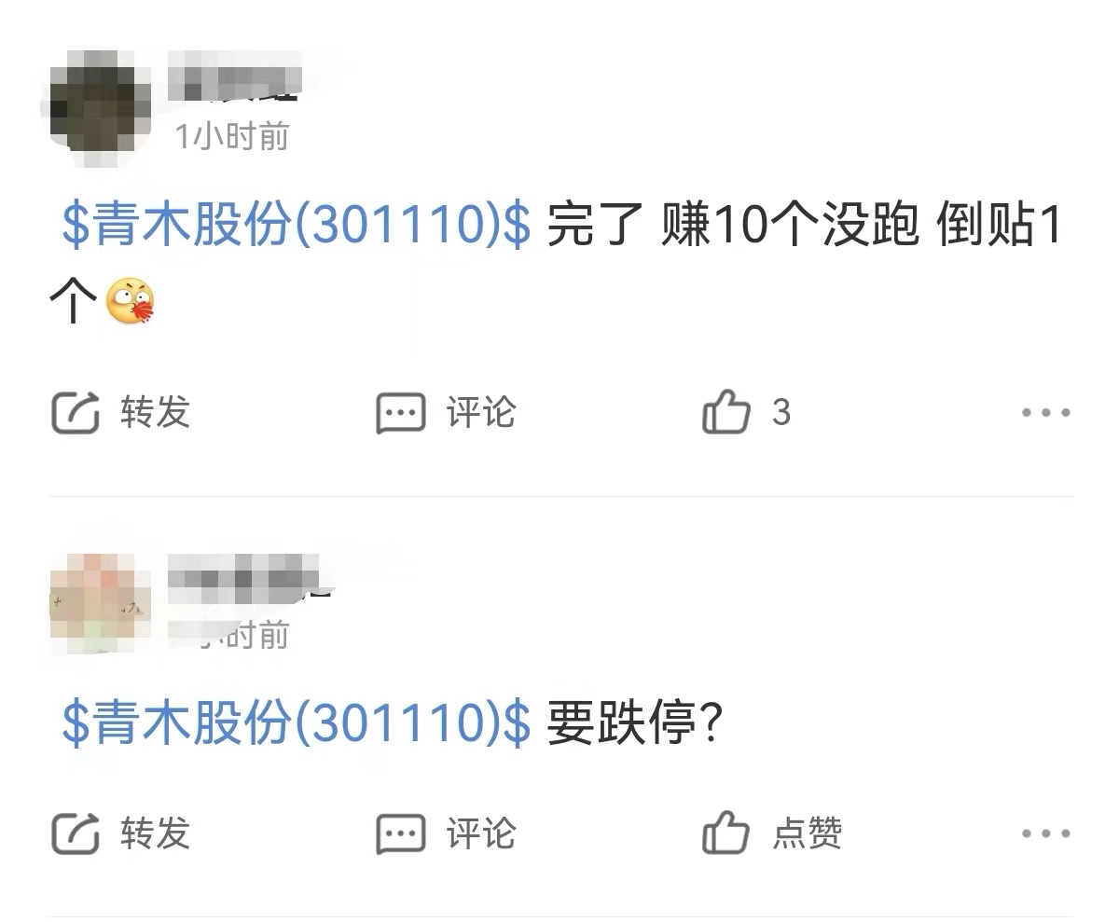Open the comment icon on the first post
This screenshot has height=922, width=1119.
click(x=401, y=413)
